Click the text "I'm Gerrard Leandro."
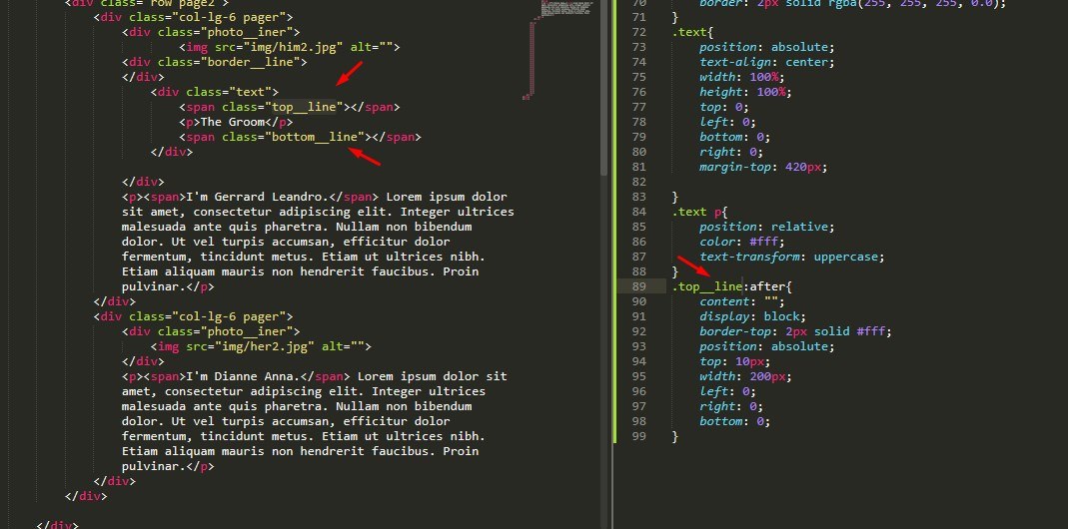Viewport: 1068px width, 529px height. click(258, 197)
